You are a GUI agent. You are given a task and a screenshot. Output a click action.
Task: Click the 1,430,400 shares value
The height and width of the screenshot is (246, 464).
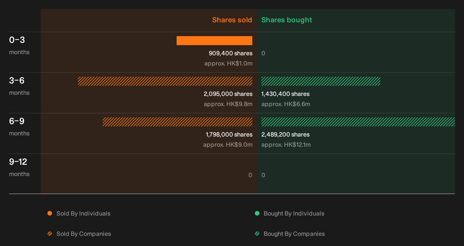285,94
